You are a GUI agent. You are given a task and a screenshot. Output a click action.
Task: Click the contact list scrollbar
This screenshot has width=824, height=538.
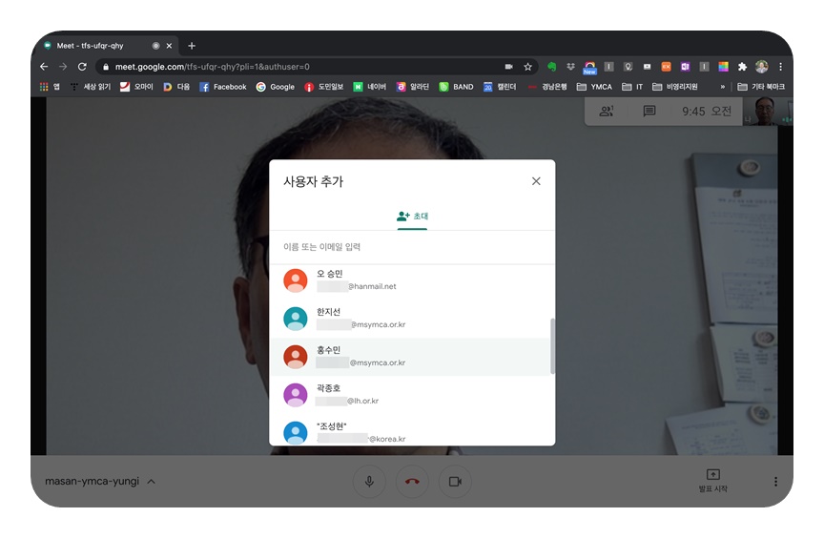click(552, 346)
